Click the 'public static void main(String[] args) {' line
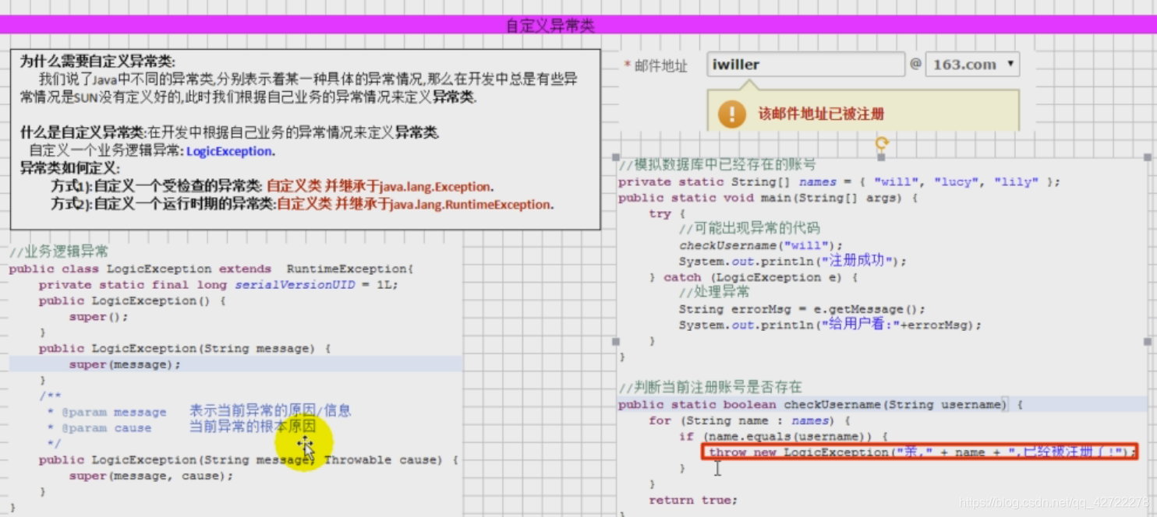This screenshot has height=517, width=1157. tap(768, 198)
